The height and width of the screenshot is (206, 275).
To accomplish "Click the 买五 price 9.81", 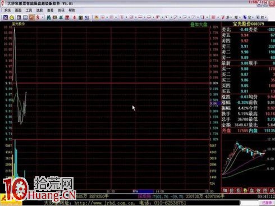I will [245, 91].
